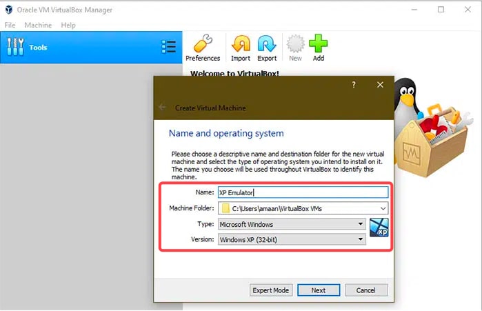Click the Import appliance icon
Screen dimensions: 482x311
pyautogui.click(x=241, y=48)
